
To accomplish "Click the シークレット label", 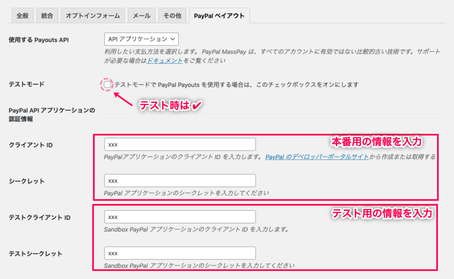I will (x=26, y=181).
